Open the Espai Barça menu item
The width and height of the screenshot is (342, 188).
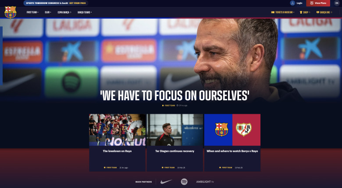point(64,12)
